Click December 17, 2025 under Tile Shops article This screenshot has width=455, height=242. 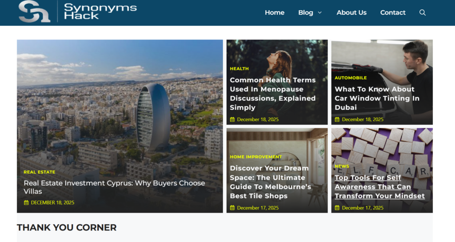click(258, 208)
